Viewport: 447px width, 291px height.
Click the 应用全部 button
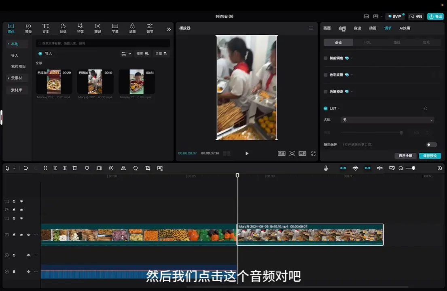click(405, 156)
